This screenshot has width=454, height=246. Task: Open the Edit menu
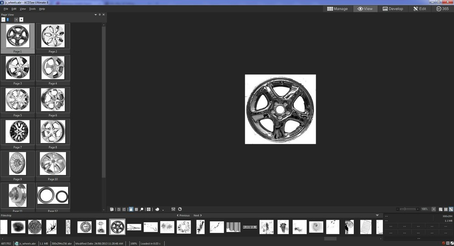[14, 9]
